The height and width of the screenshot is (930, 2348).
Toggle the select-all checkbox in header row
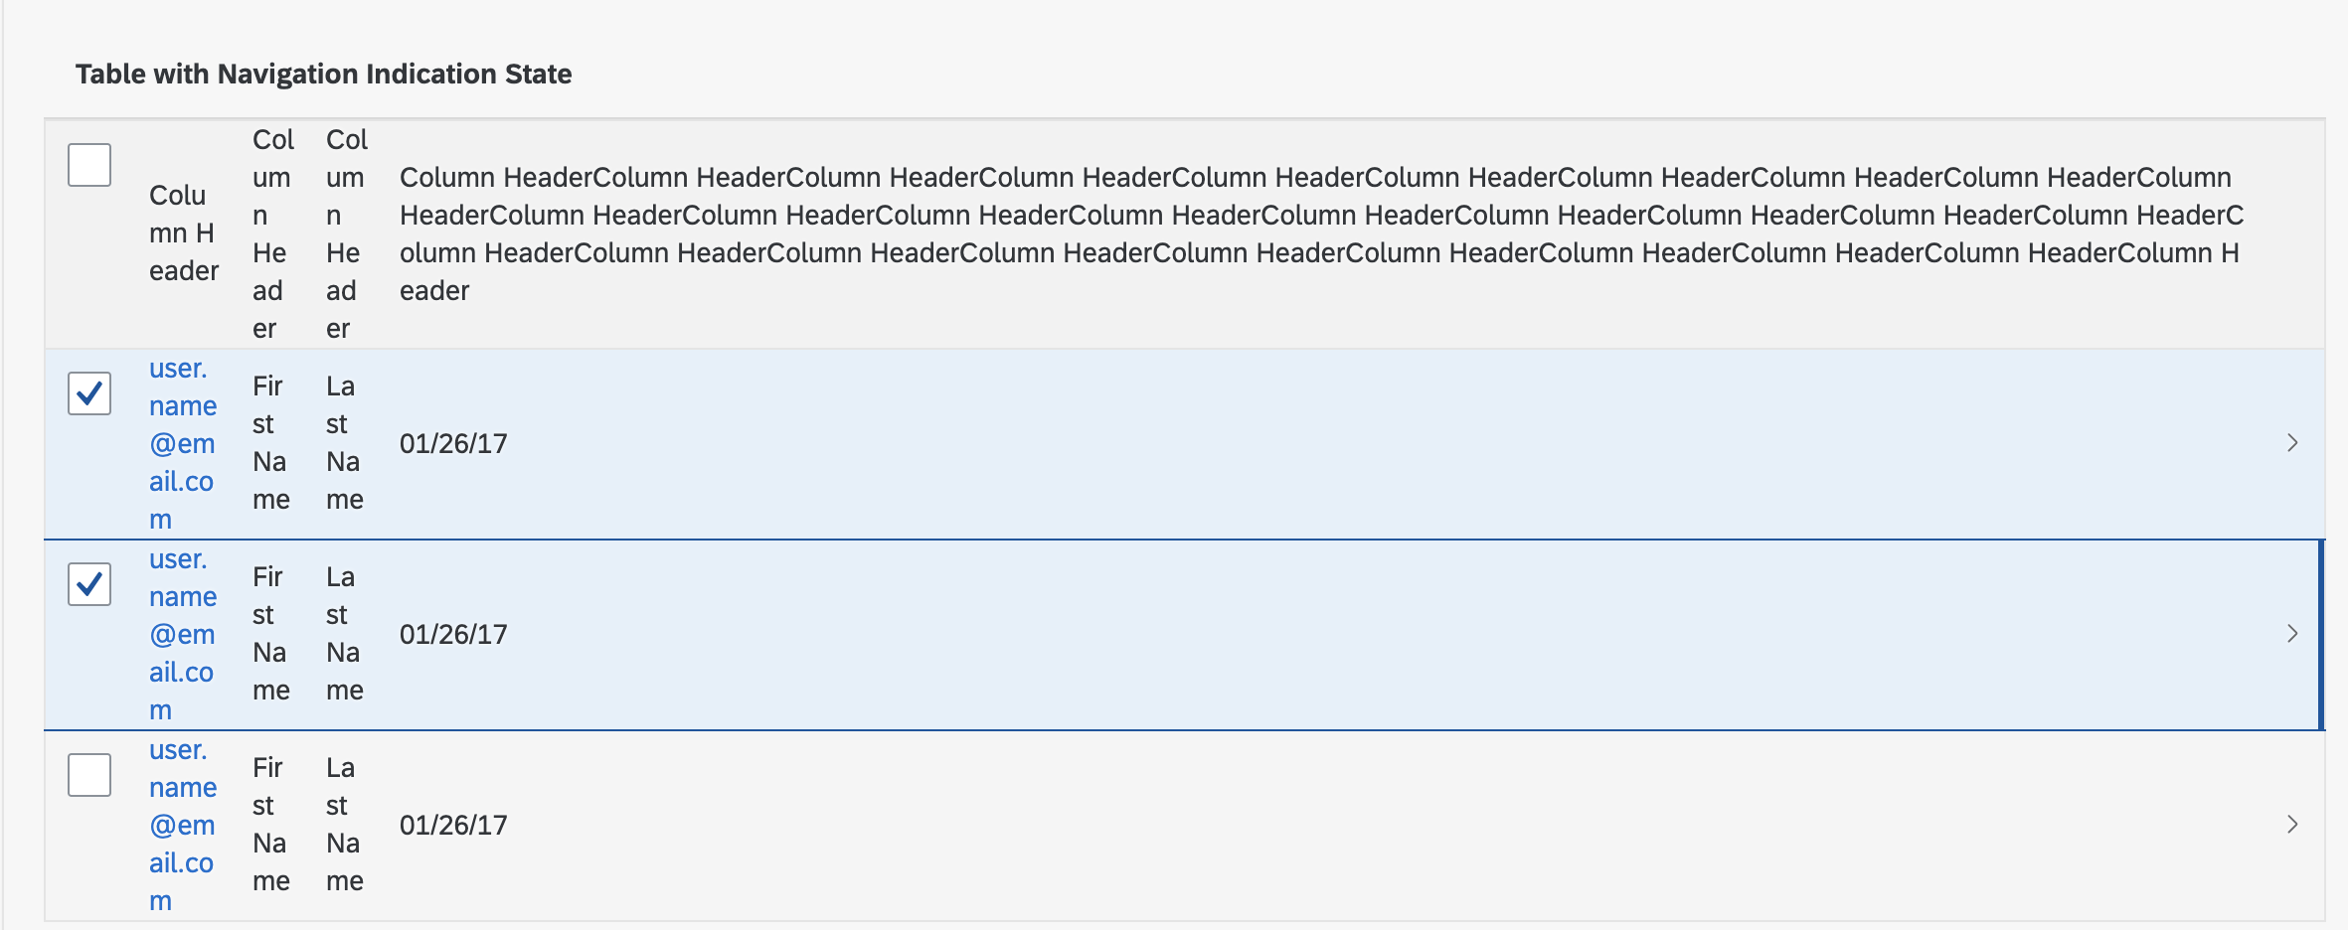(89, 165)
